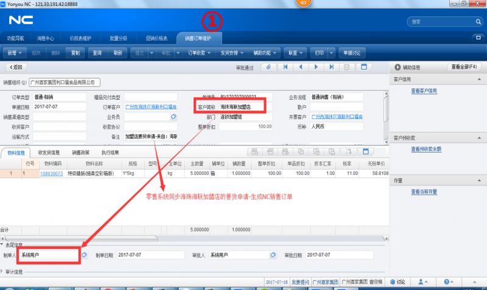The image size is (487, 290).
Task: Click the 打印 button
Action: coord(319,53)
